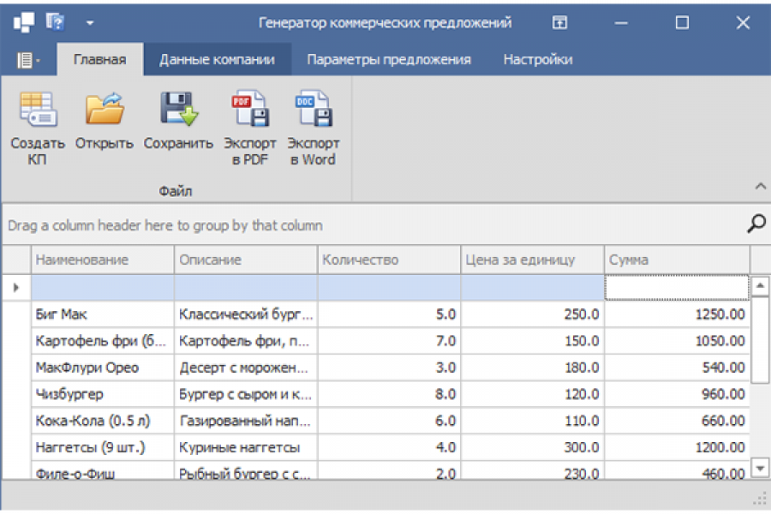This screenshot has height=514, width=771.
Task: Select the Биг Мак row name cell
Action: pyautogui.click(x=103, y=314)
